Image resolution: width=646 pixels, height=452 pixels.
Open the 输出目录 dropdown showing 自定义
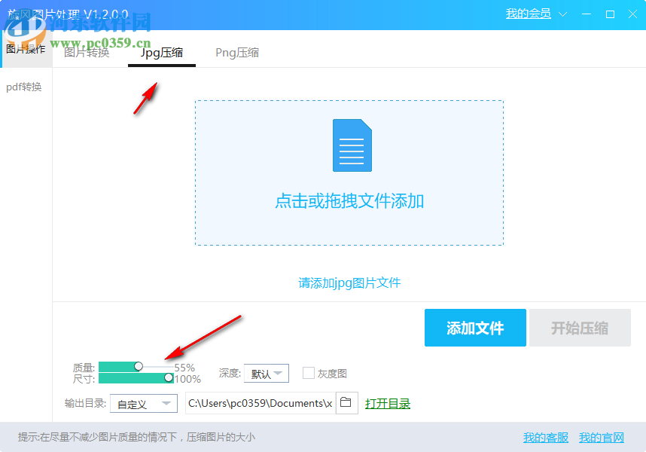[143, 403]
